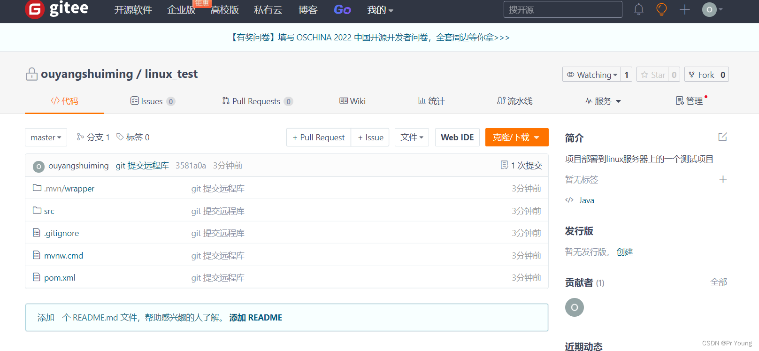Image resolution: width=759 pixels, height=351 pixels.
Task: Open 私有云 in the top navigation
Action: (x=268, y=10)
